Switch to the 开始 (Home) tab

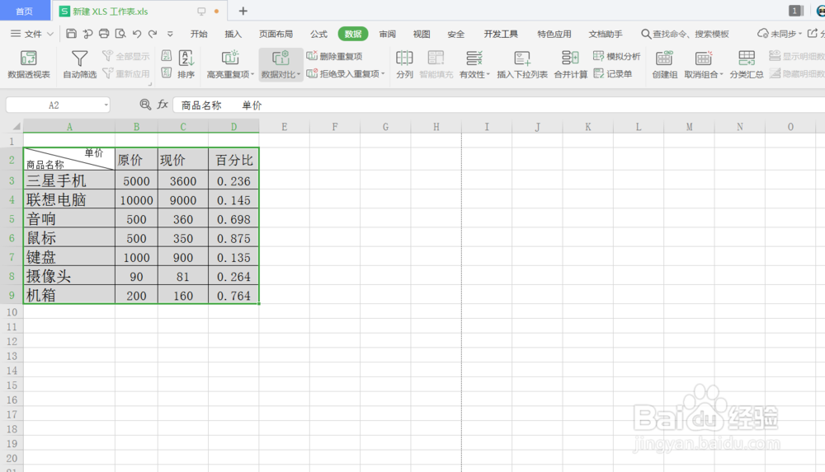tap(199, 34)
